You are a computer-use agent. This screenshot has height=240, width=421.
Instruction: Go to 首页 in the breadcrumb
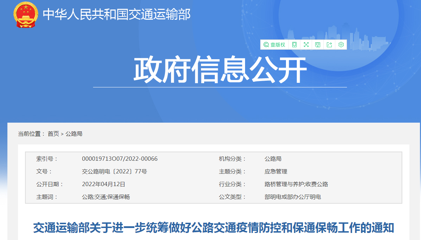point(53,134)
